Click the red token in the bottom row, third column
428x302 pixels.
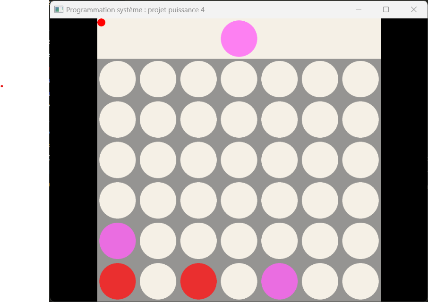pyautogui.click(x=198, y=281)
